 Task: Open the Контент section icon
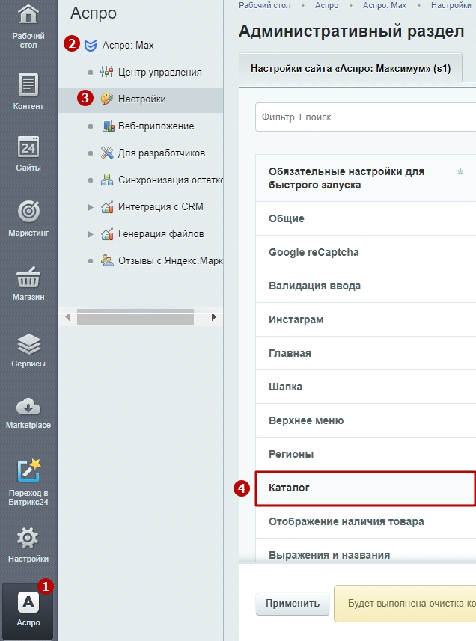(28, 85)
